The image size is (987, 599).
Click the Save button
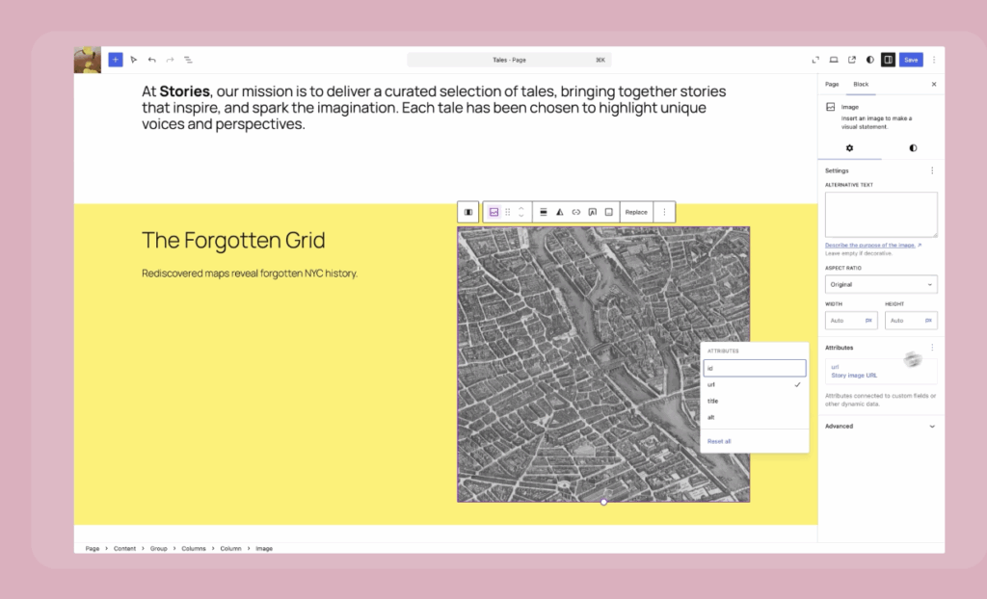910,59
